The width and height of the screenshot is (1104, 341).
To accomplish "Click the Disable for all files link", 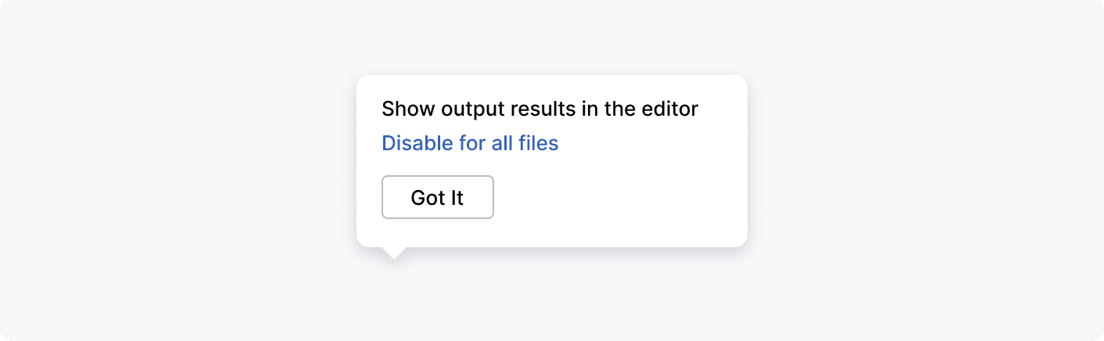I will [470, 144].
